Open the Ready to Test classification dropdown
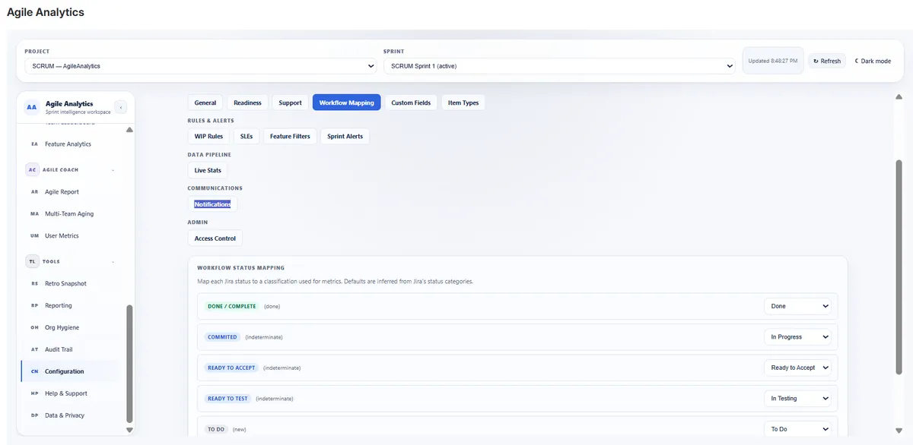 [x=797, y=399]
